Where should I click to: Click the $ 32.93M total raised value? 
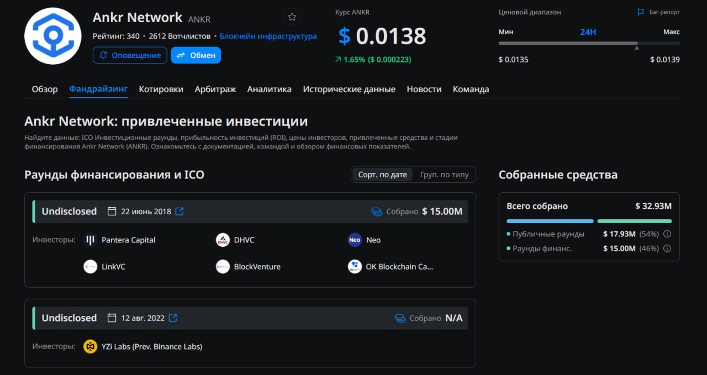tap(653, 206)
